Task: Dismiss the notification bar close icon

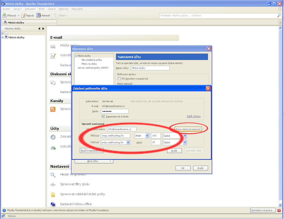Action: (x=279, y=210)
